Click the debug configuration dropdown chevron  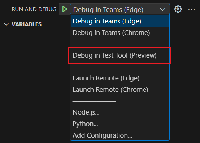click(x=162, y=9)
